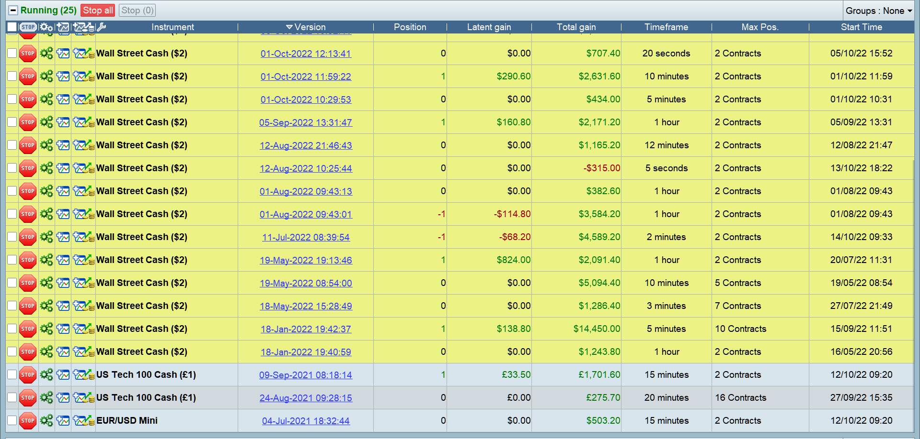
Task: Open version link 04-Jul-2021 18:32:44
Action: tap(306, 421)
